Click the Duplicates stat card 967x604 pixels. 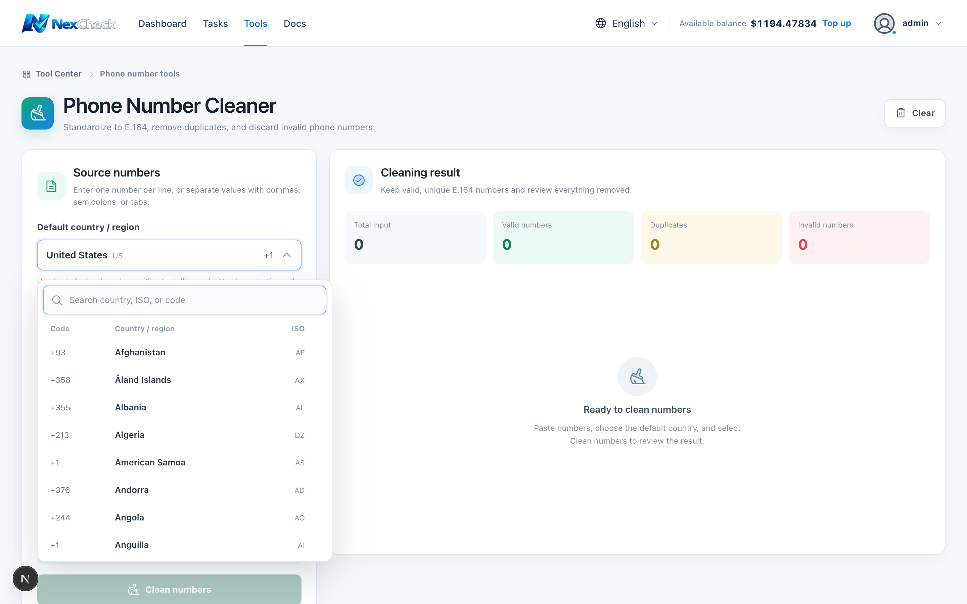click(711, 237)
